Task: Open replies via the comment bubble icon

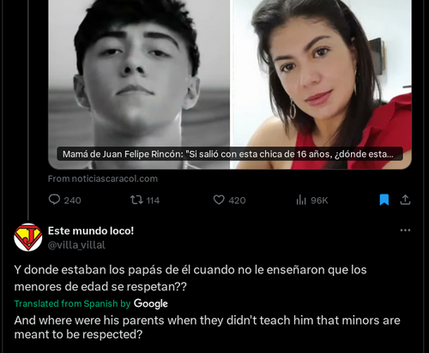Action: point(54,200)
